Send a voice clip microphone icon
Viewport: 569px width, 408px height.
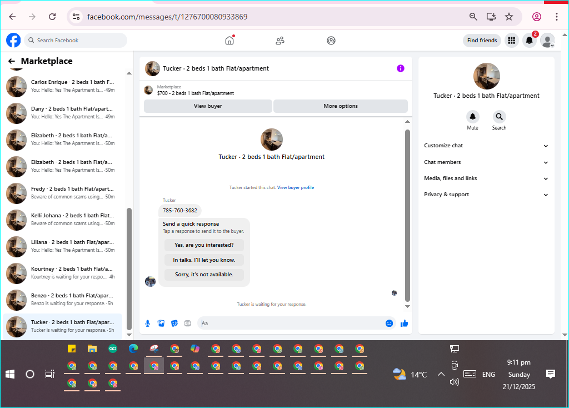coord(148,323)
